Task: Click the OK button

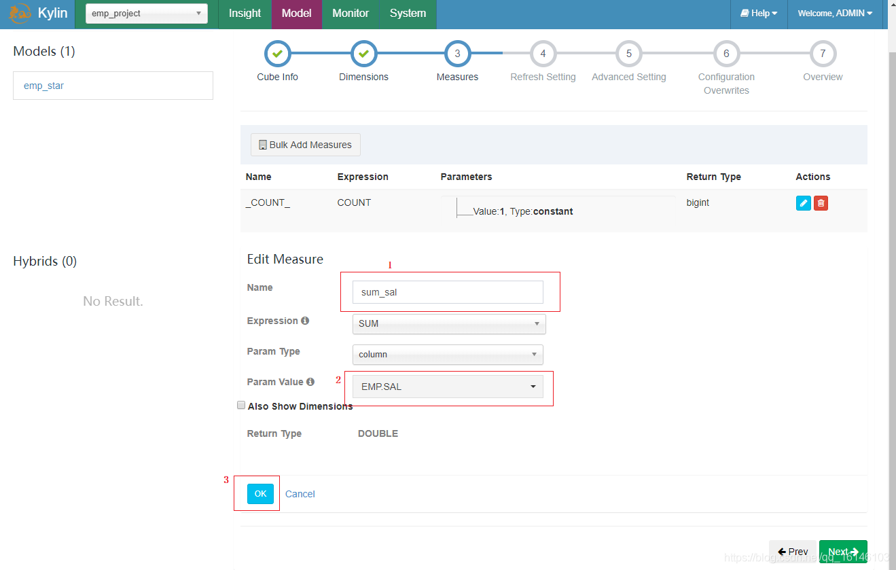Action: [x=261, y=494]
